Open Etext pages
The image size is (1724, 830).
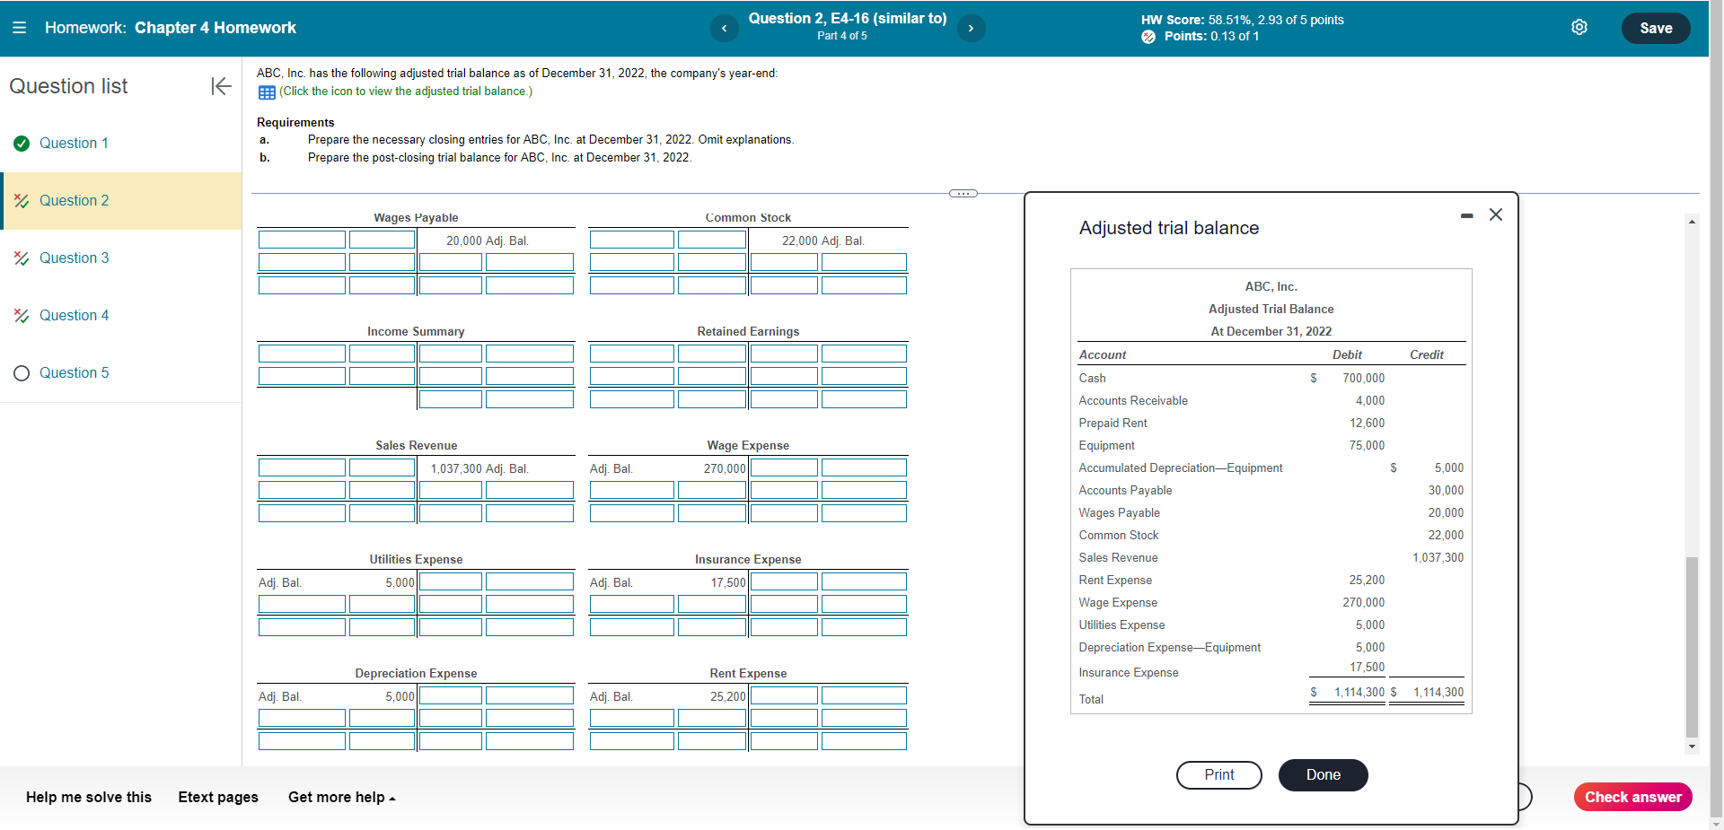(x=218, y=797)
